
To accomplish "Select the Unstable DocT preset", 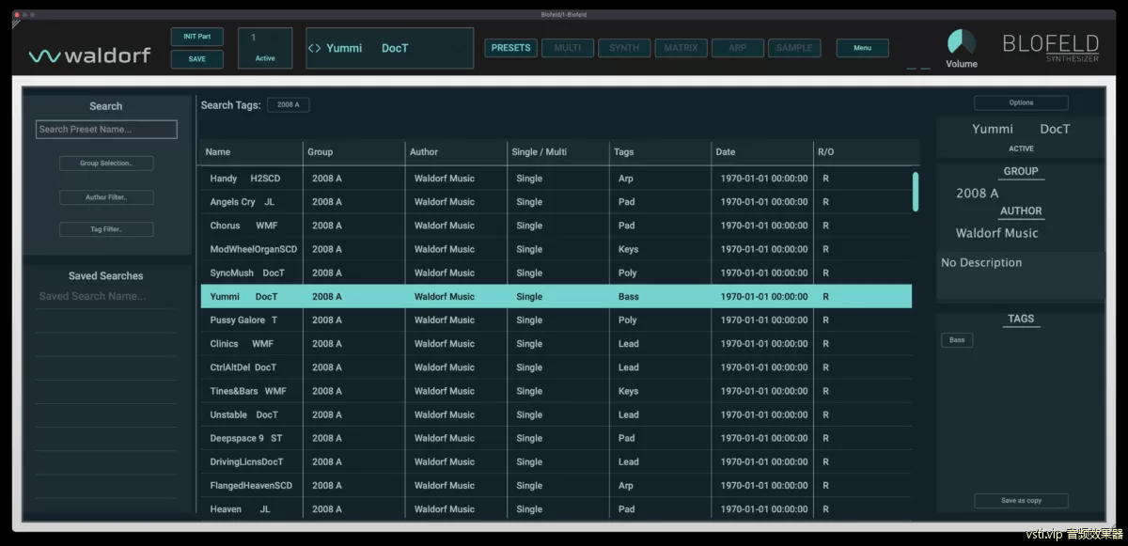I will 556,414.
